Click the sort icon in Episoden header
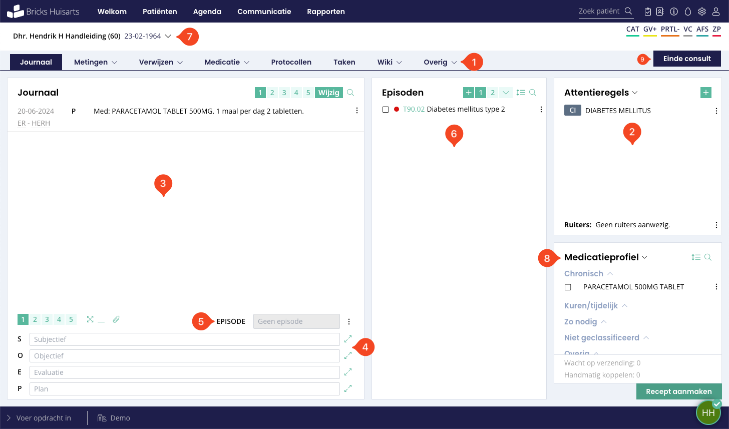729x429 pixels. click(x=521, y=93)
